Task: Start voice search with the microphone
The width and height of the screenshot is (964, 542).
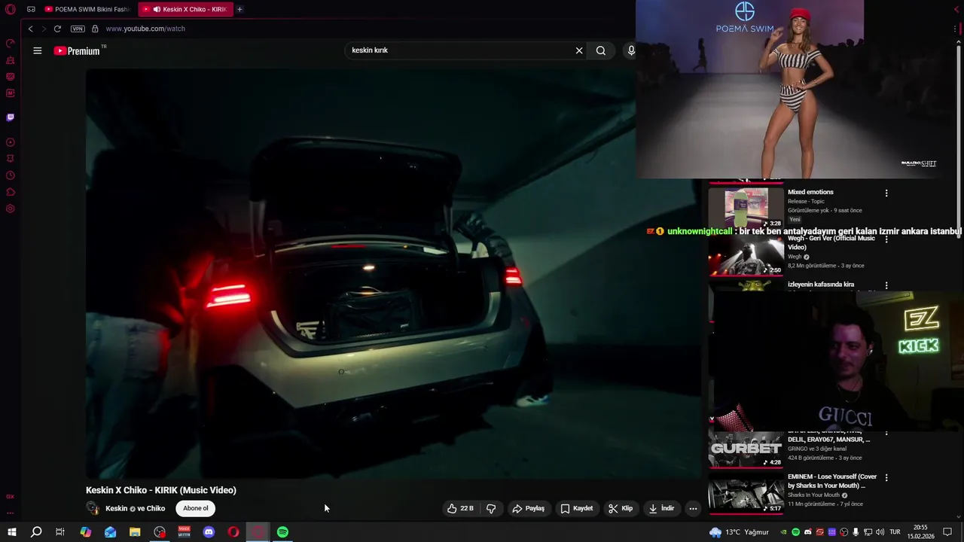Action: pos(630,50)
